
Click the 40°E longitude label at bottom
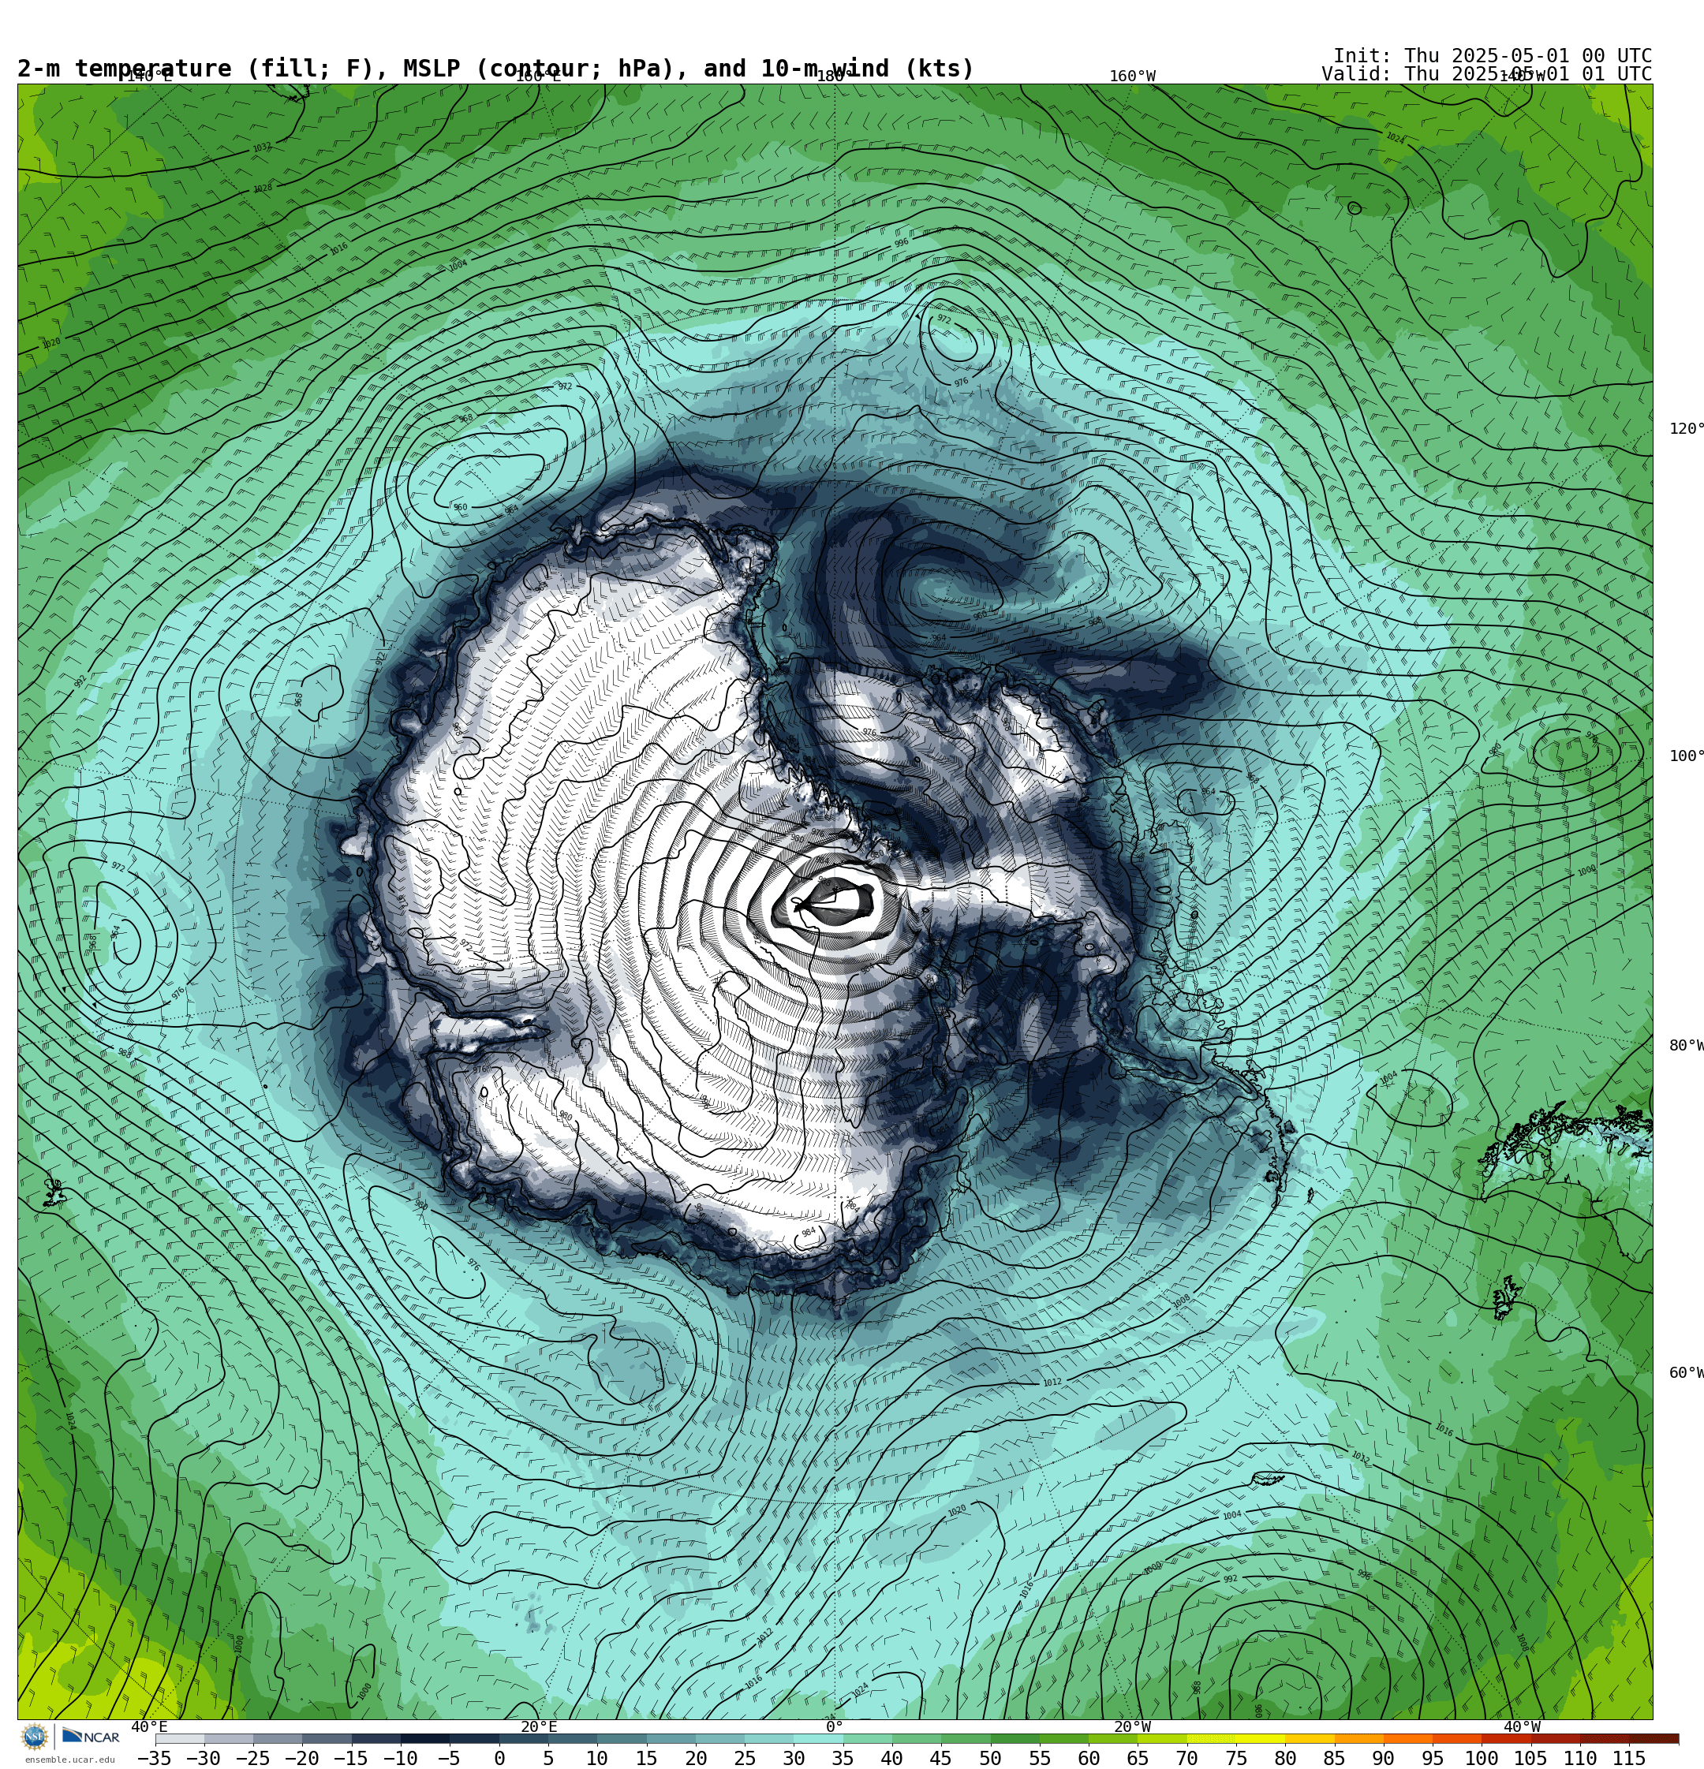(x=149, y=1726)
